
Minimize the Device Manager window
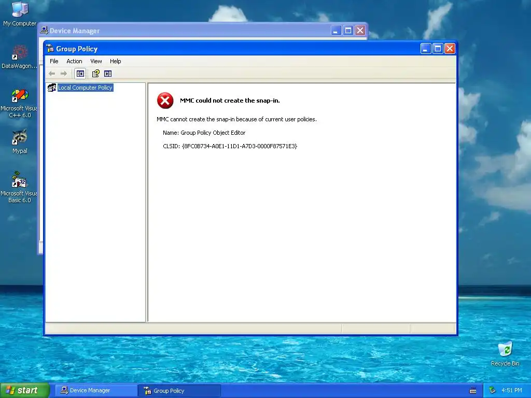tap(336, 31)
